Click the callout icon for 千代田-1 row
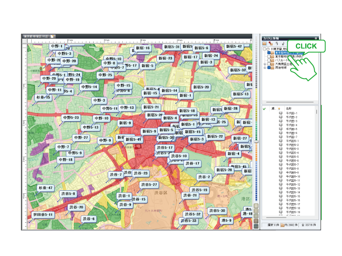The height and width of the screenshot is (256, 342). [x=281, y=113]
